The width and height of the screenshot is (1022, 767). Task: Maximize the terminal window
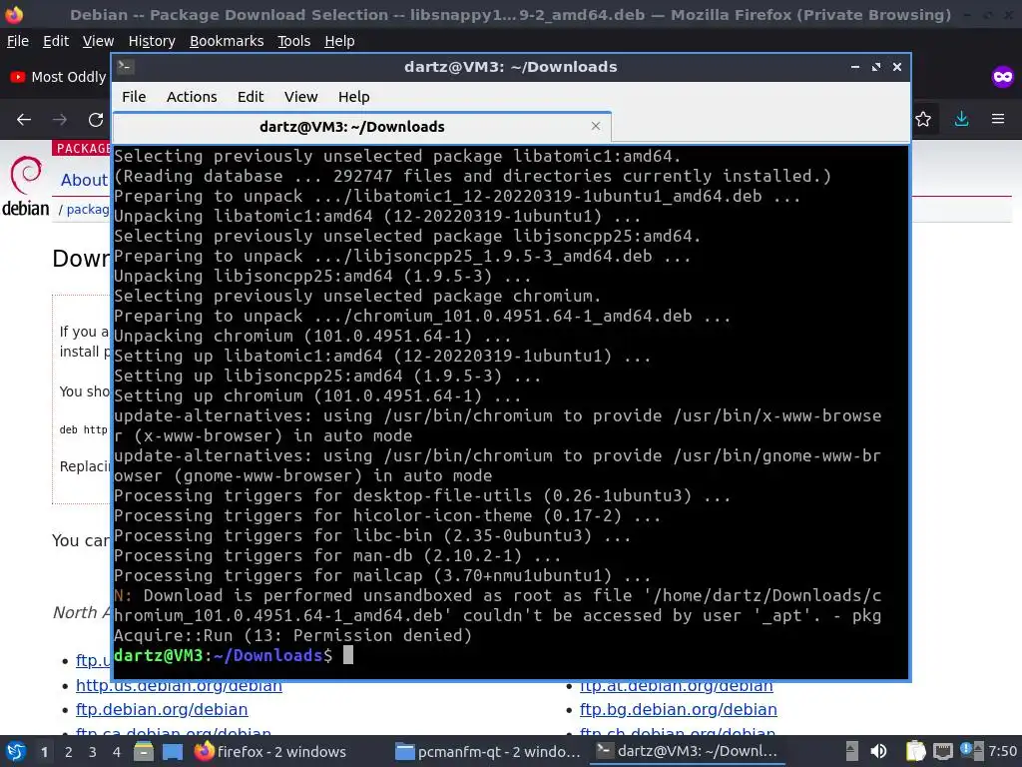pos(876,67)
